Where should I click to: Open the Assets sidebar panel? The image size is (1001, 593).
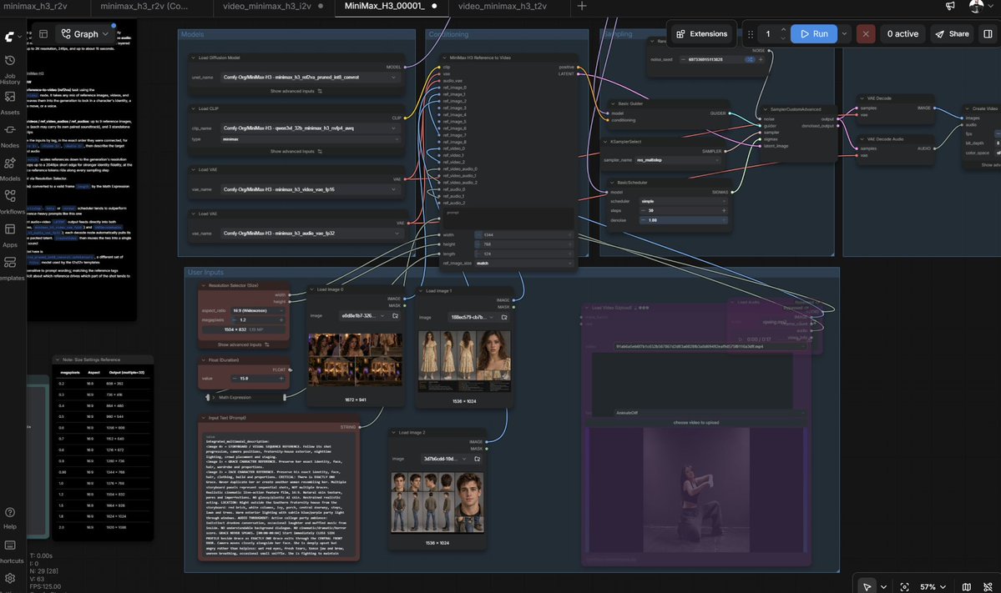tap(10, 103)
